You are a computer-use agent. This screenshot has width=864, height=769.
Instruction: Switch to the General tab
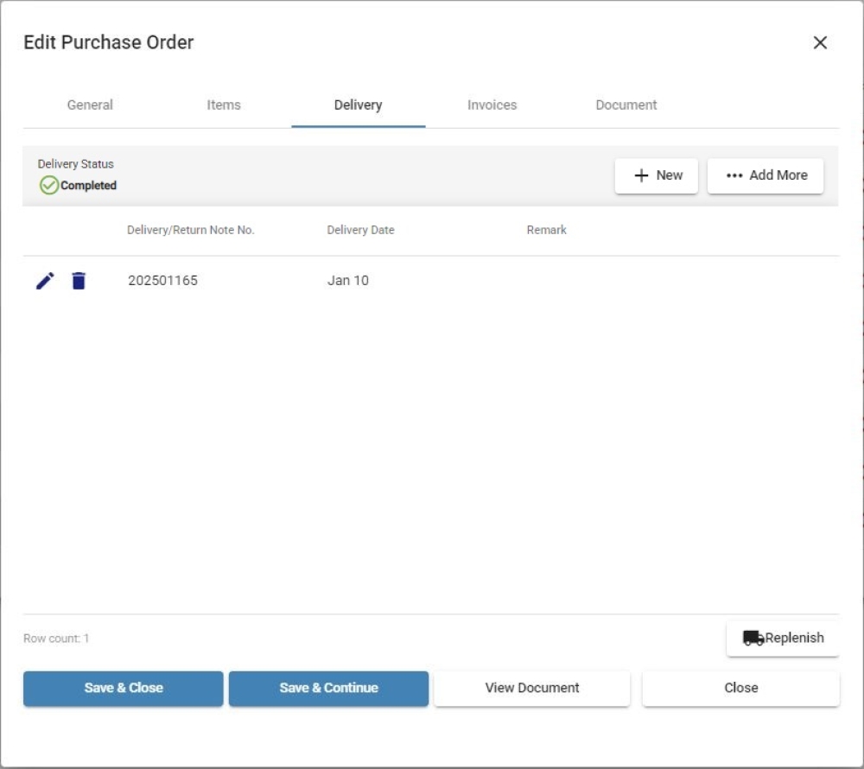(x=90, y=105)
